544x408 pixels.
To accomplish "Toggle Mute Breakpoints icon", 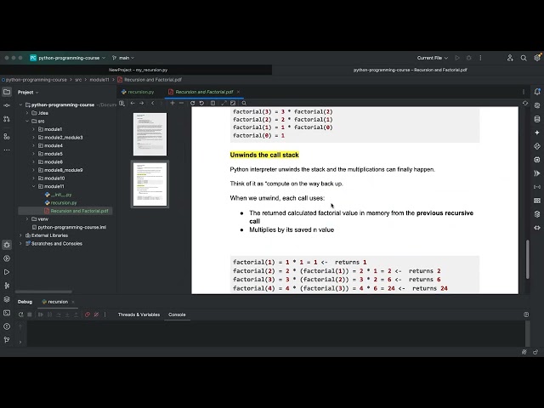I will (96, 314).
